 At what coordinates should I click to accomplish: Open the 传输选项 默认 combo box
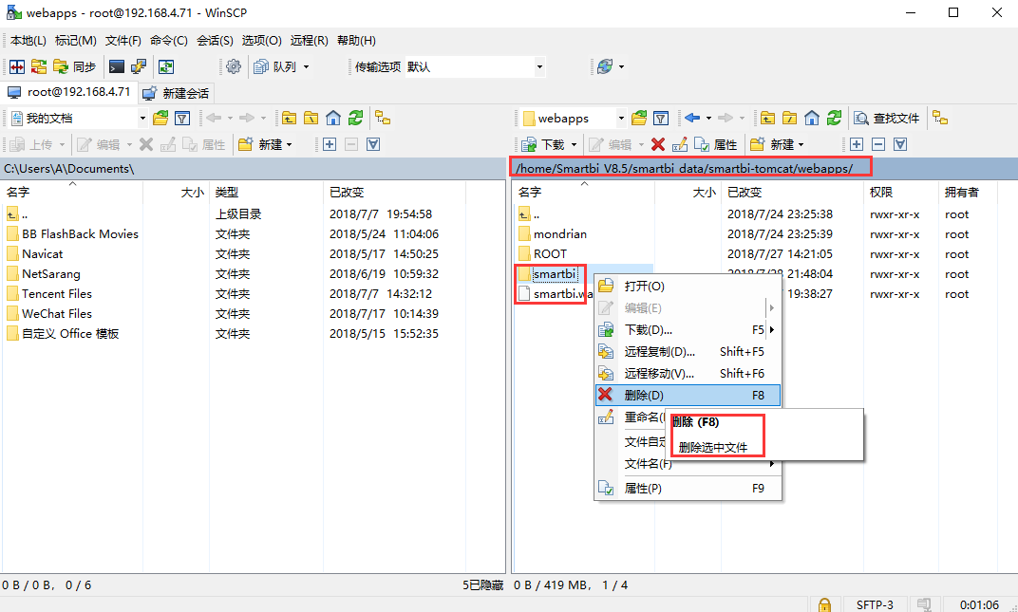475,66
